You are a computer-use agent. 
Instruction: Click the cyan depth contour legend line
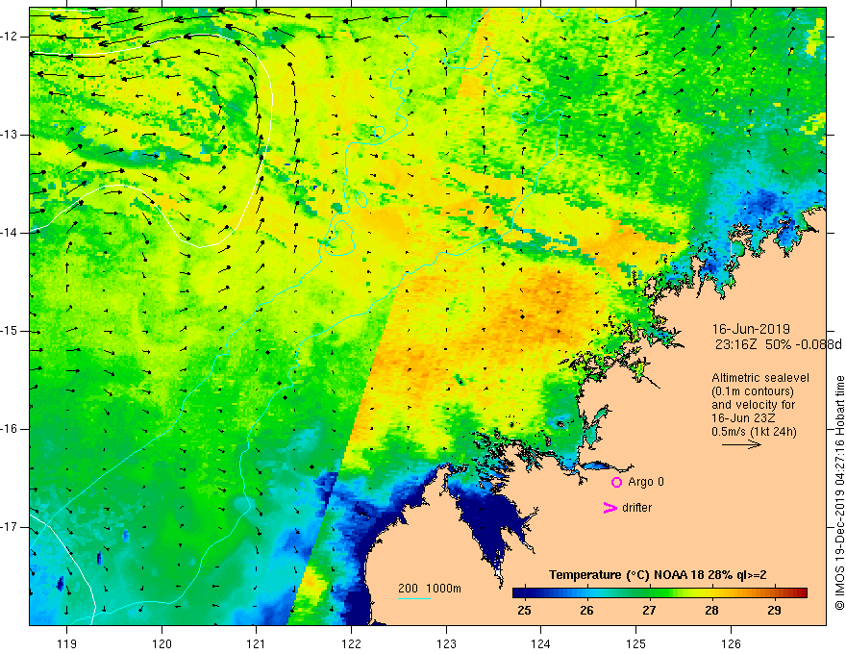413,598
